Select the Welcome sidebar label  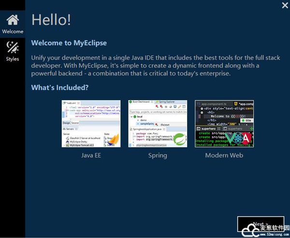pyautogui.click(x=13, y=31)
